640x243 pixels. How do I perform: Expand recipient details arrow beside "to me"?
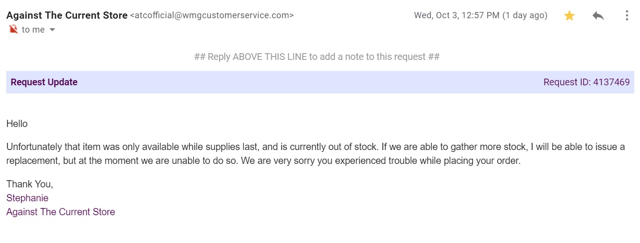pos(52,30)
